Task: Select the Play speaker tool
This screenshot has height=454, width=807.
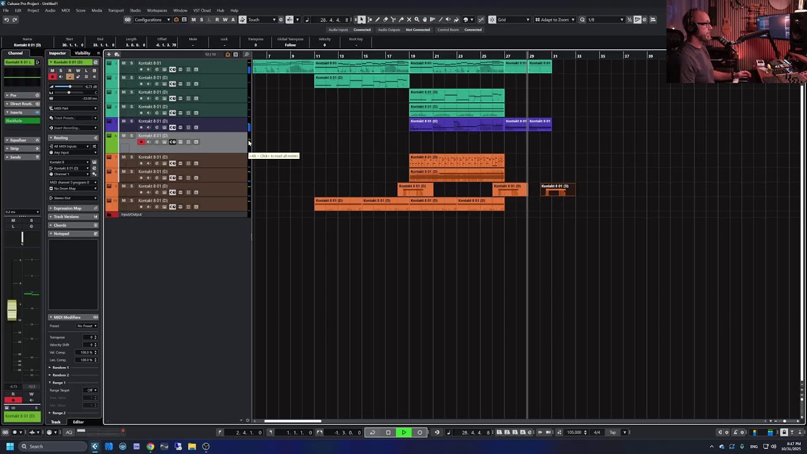Action: point(448,20)
